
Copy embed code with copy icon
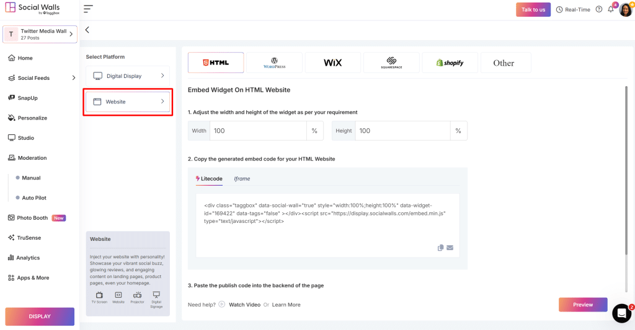pyautogui.click(x=441, y=248)
